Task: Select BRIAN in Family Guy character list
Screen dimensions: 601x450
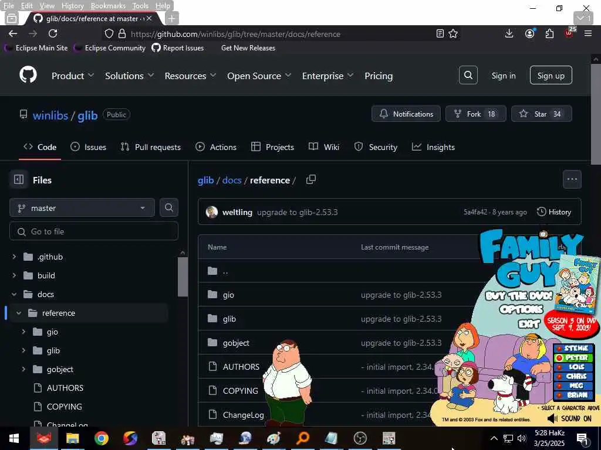Action: pos(573,396)
